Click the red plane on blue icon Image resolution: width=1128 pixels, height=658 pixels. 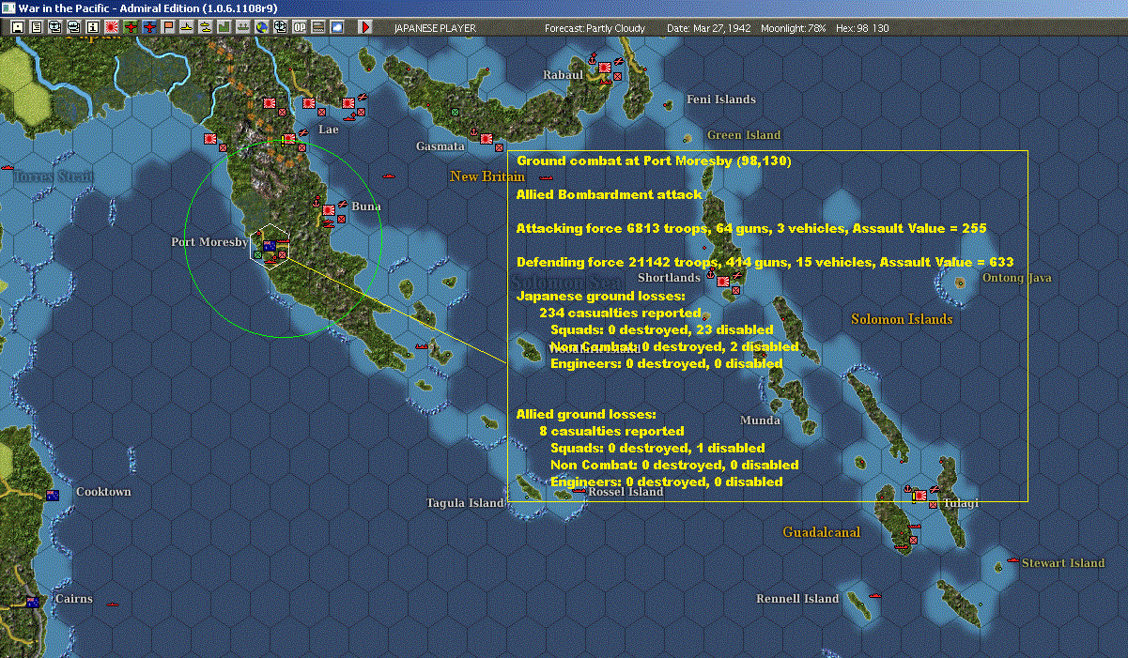(x=149, y=27)
